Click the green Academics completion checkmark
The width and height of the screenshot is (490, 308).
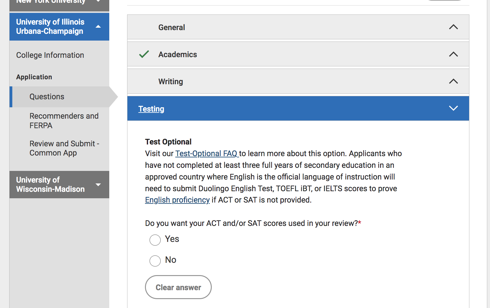pos(144,54)
